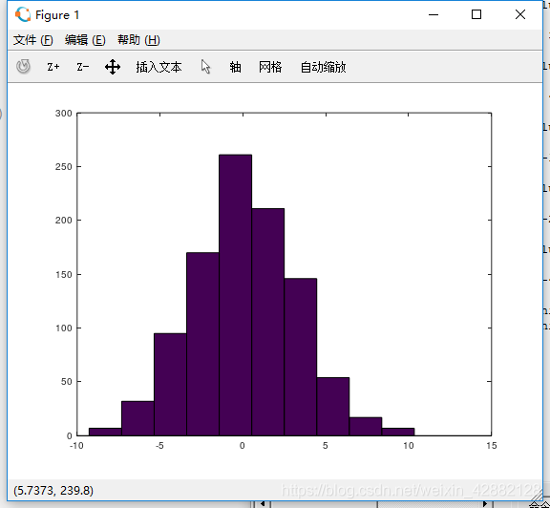Close the Figure 1 window
This screenshot has width=550, height=508.
click(x=520, y=14)
